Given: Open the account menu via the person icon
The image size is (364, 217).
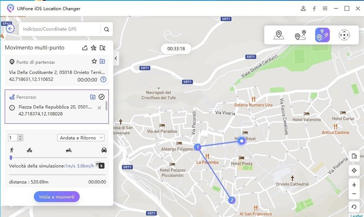Looking at the screenshot, I should pyautogui.click(x=303, y=8).
